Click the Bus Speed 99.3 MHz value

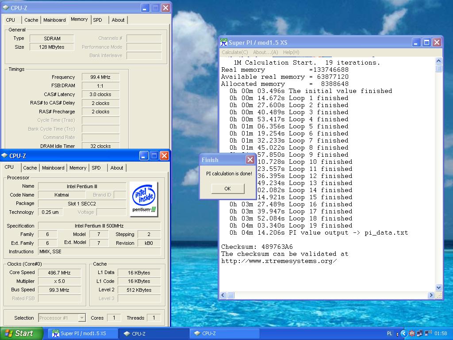click(60, 290)
